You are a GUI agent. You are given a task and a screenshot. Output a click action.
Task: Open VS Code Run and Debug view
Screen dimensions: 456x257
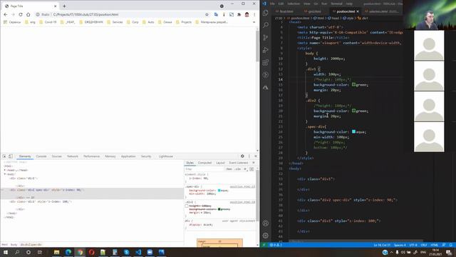(x=265, y=50)
